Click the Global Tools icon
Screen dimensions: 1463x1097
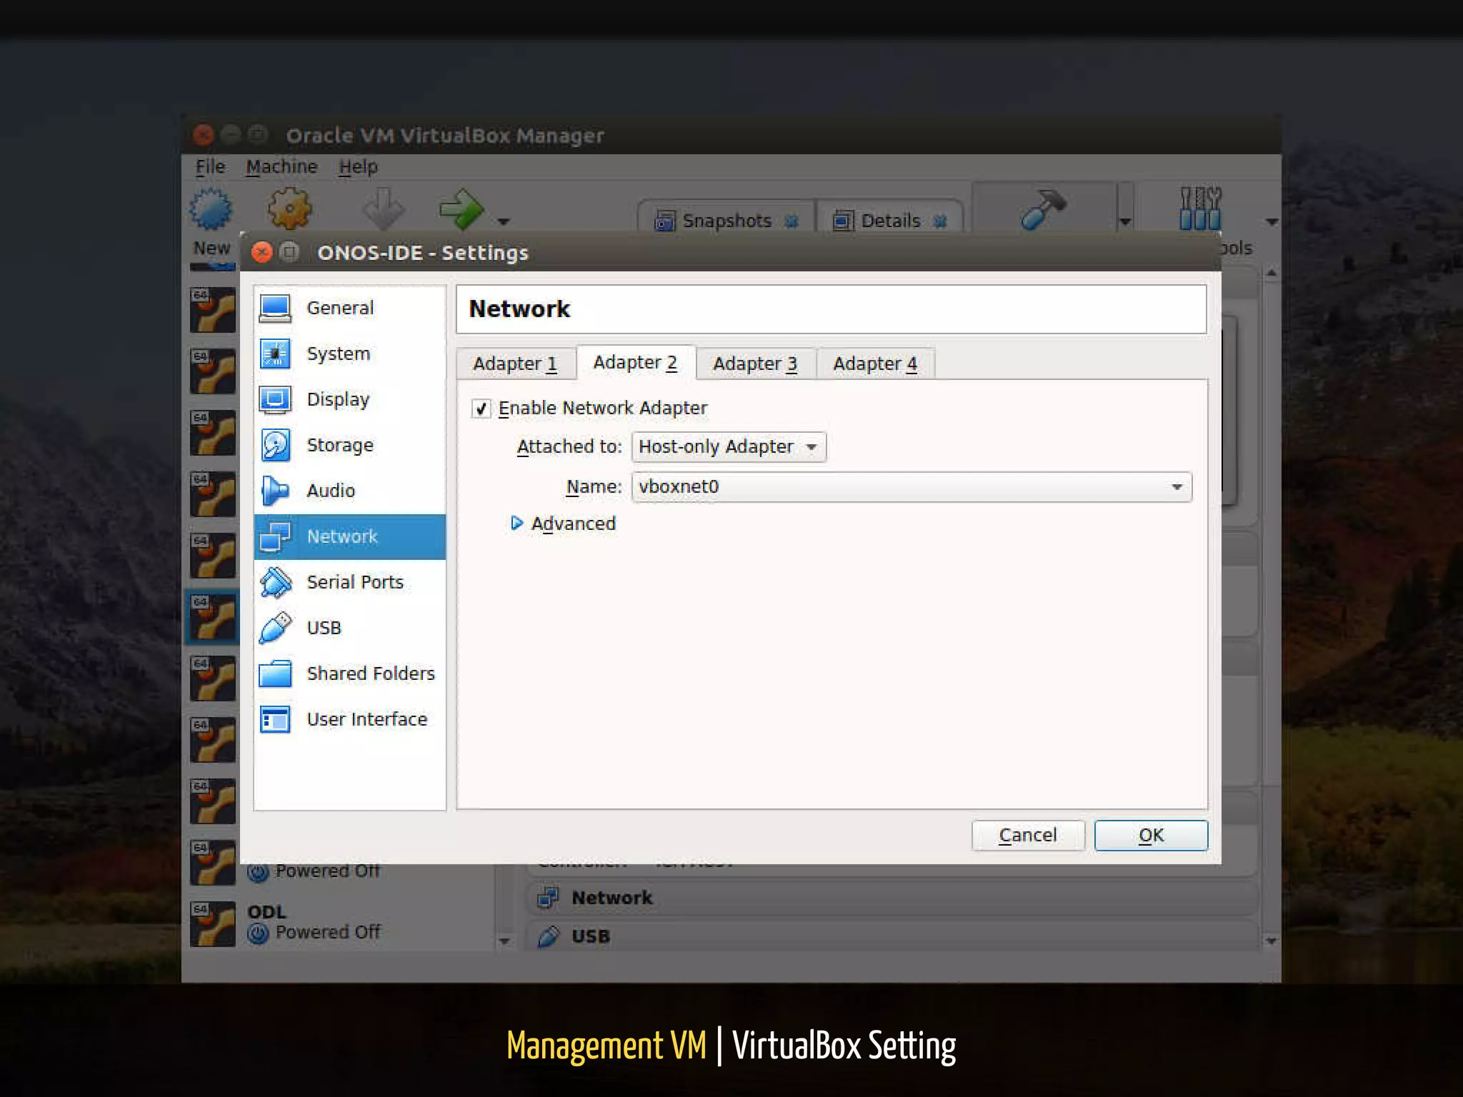point(1200,209)
